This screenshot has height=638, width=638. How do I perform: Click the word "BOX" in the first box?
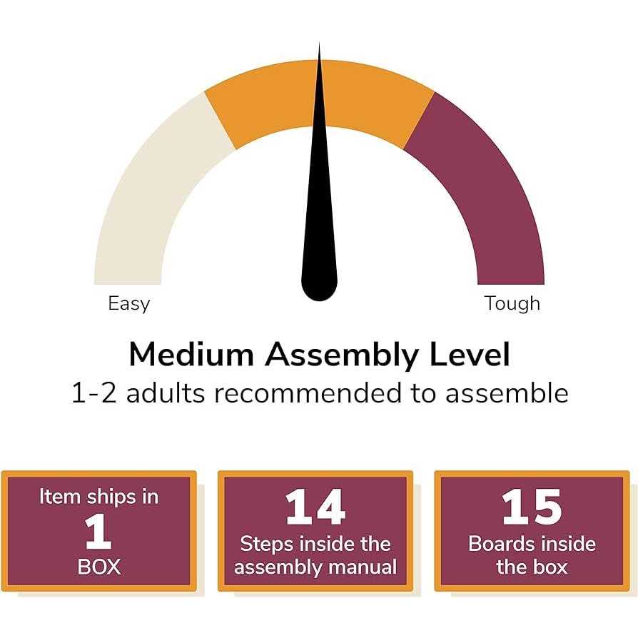98,567
